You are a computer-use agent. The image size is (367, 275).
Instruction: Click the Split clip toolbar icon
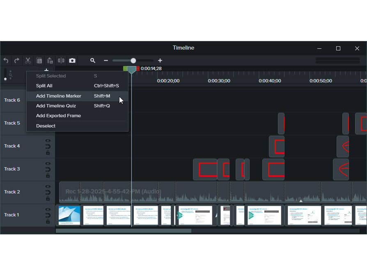(x=61, y=61)
